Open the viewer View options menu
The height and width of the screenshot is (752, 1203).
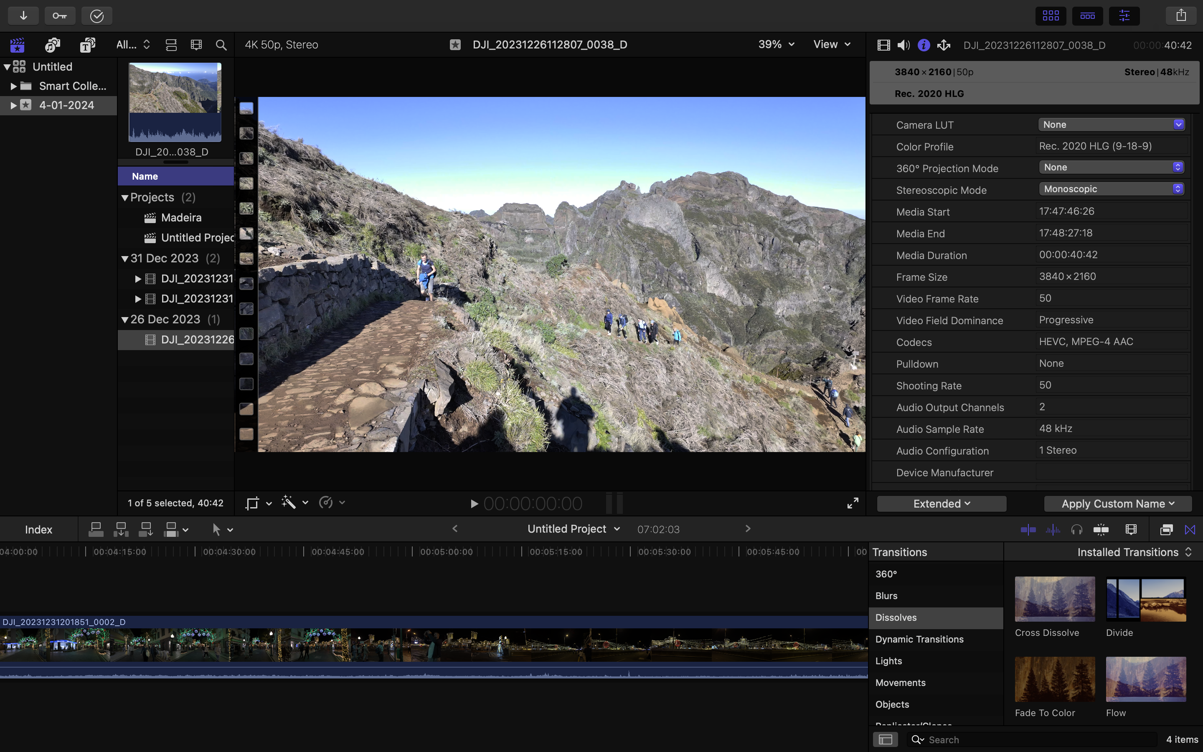[x=832, y=44]
